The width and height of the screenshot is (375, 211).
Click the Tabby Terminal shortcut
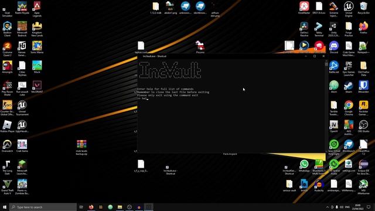319,29
